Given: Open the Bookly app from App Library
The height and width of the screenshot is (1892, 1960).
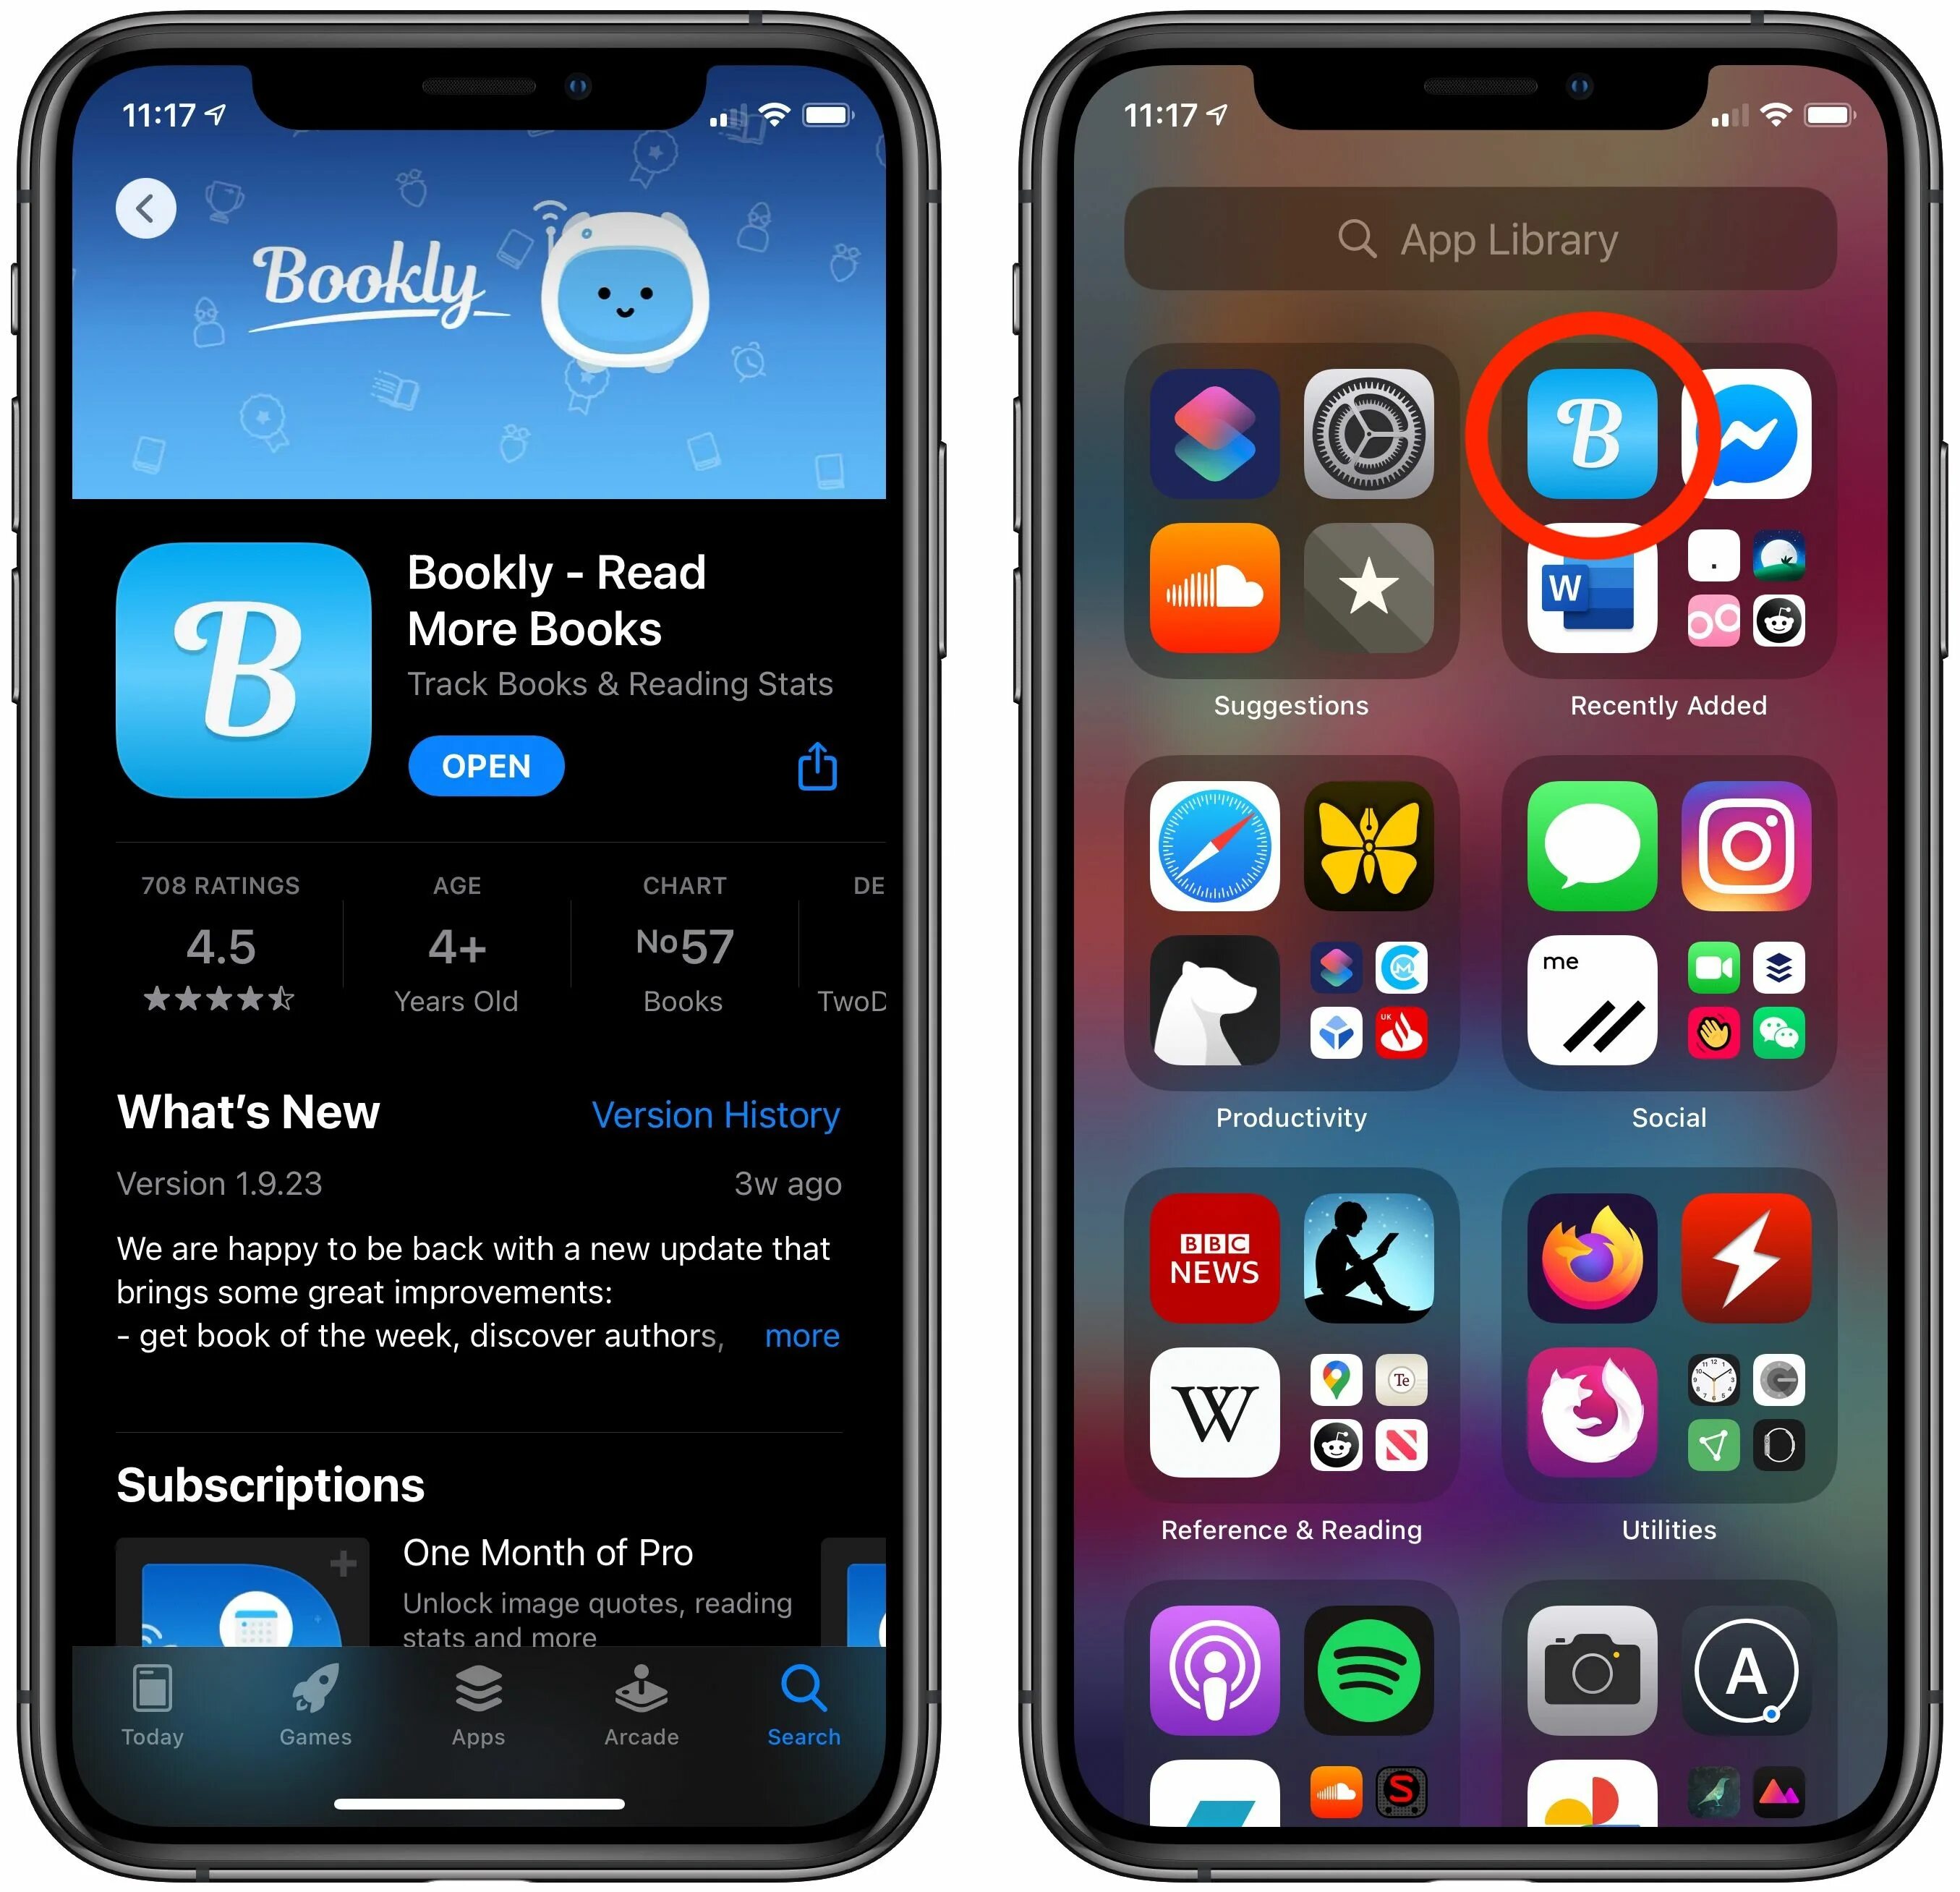Looking at the screenshot, I should [x=1584, y=417].
